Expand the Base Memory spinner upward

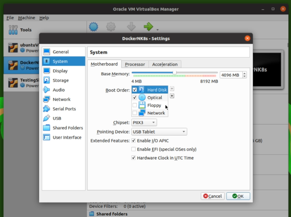click(244, 73)
